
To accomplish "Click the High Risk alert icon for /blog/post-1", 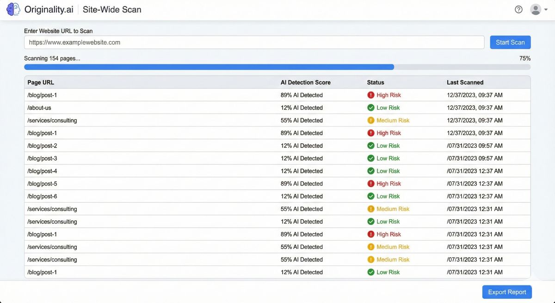I will pyautogui.click(x=371, y=95).
